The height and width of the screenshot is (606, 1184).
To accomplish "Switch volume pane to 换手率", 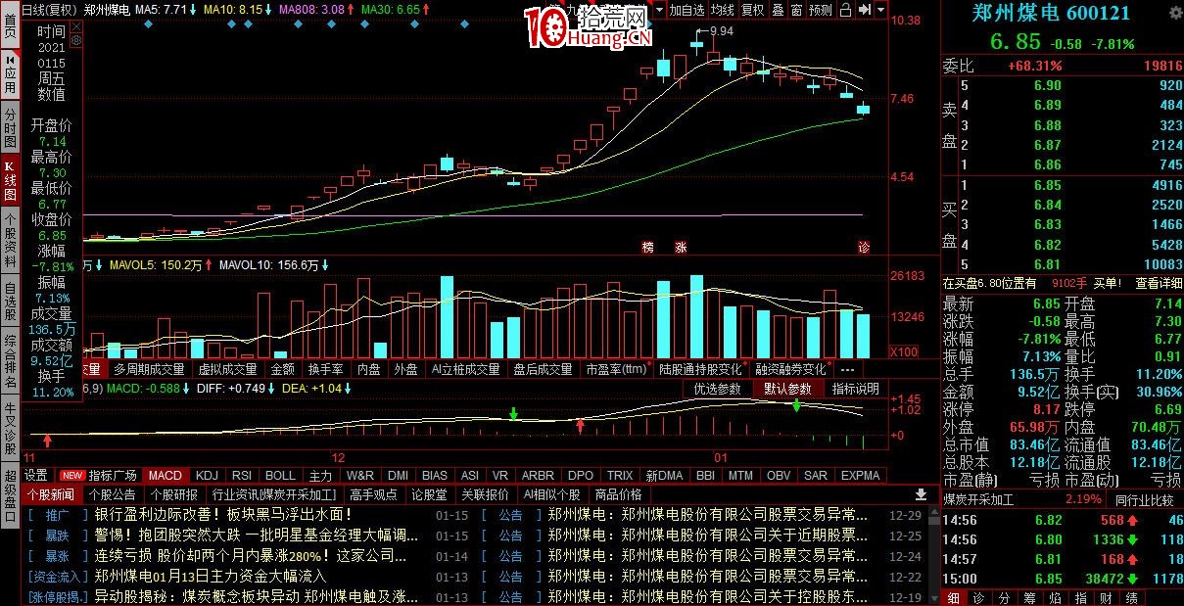I will tap(325, 369).
